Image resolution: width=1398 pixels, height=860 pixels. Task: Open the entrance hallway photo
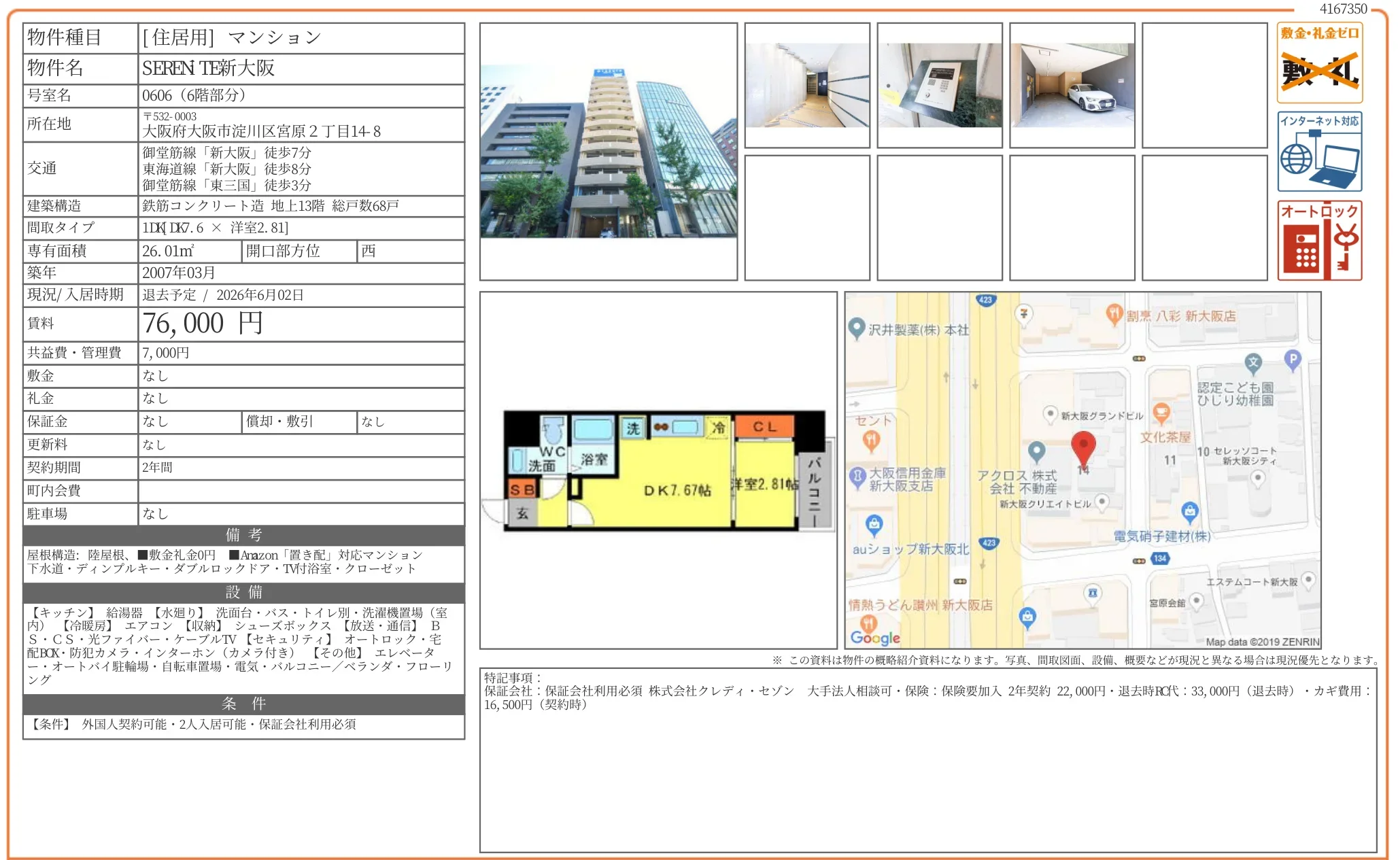click(x=808, y=85)
